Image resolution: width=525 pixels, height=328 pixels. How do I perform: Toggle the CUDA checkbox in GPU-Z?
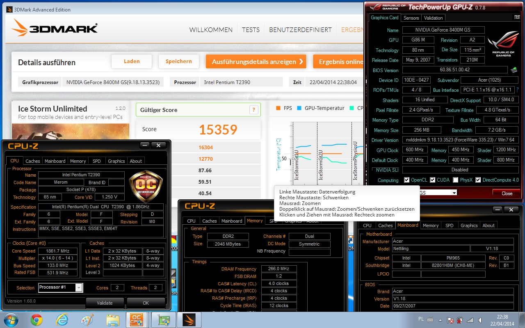tap(434, 180)
